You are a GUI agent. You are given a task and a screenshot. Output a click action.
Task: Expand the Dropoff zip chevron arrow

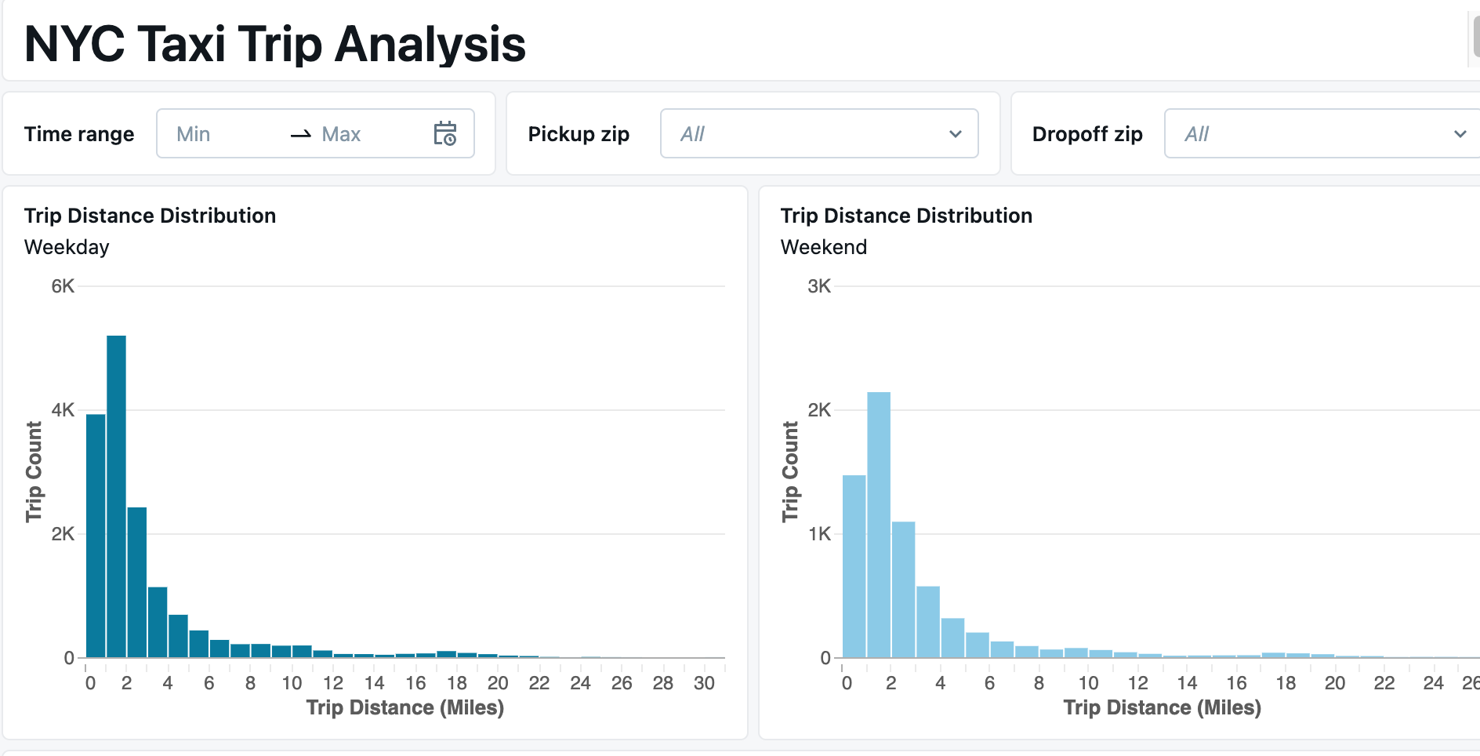pos(1460,134)
